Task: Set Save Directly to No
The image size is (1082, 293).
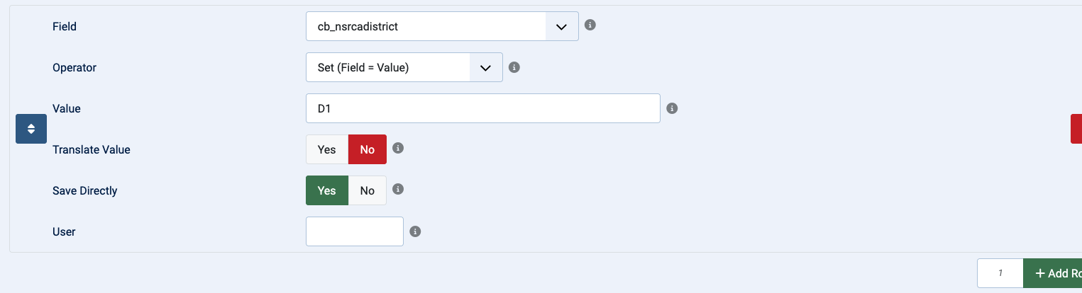Action: [368, 190]
